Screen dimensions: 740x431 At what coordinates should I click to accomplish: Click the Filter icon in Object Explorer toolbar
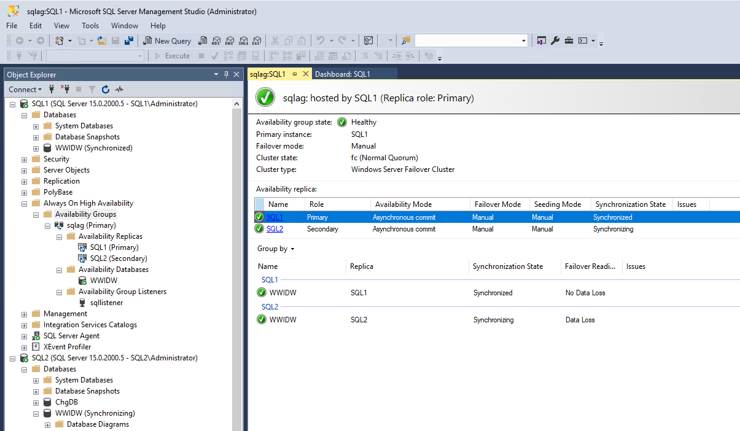(x=92, y=89)
